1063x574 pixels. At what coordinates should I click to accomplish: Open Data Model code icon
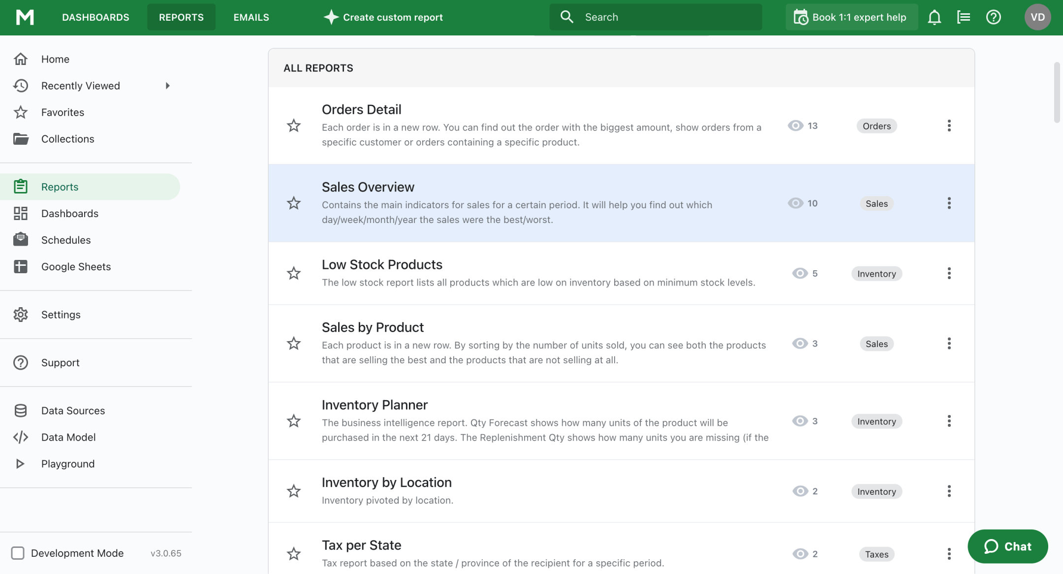21,437
